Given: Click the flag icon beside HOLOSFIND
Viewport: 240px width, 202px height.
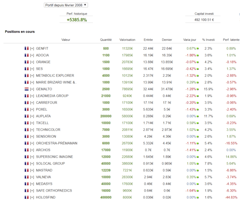Looking at the screenshot, I should point(26,197).
